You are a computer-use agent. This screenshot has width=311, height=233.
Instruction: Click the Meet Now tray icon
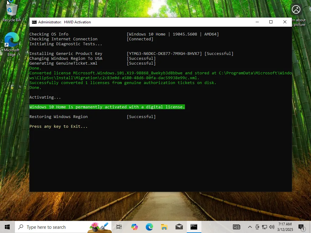[257, 227]
